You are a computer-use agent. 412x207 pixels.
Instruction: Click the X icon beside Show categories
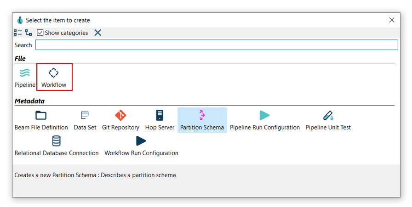(x=97, y=33)
